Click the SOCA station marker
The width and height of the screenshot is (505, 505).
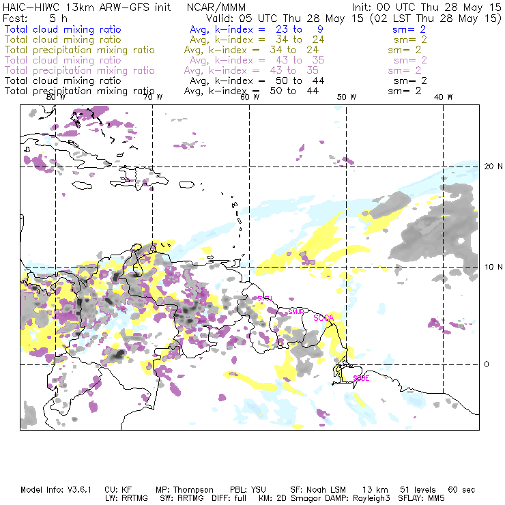[x=323, y=318]
